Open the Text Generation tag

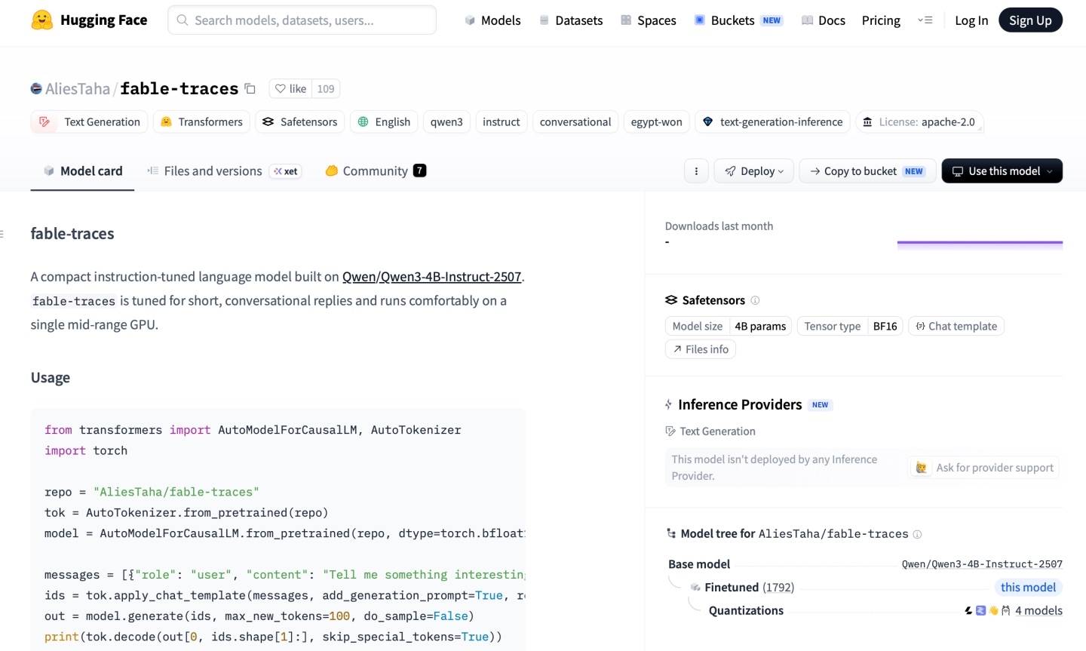tap(90, 122)
